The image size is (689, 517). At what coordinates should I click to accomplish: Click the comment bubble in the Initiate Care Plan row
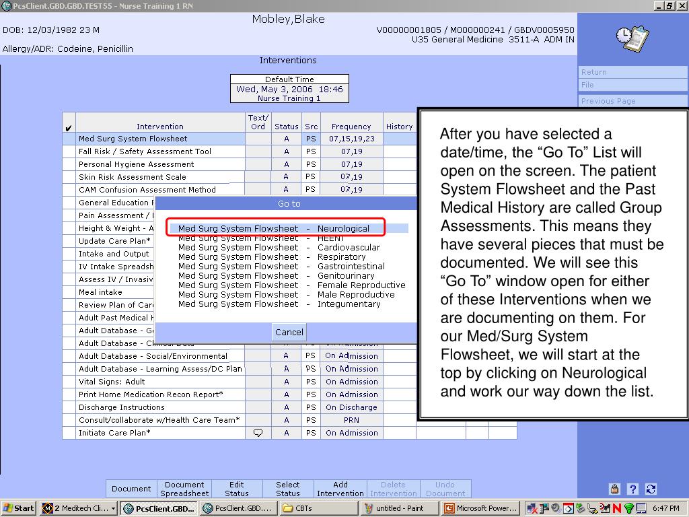(258, 433)
